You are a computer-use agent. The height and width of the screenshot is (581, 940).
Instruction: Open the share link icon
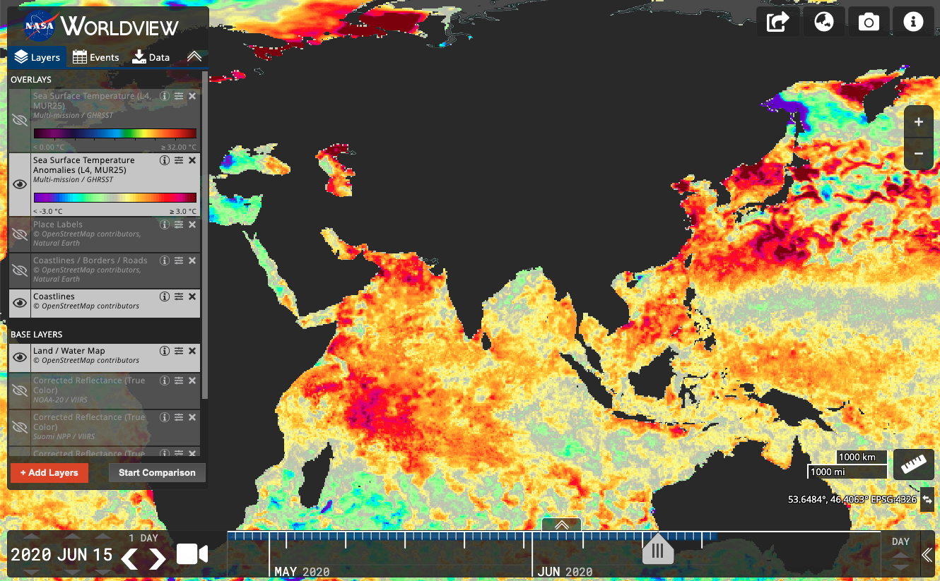coord(778,22)
